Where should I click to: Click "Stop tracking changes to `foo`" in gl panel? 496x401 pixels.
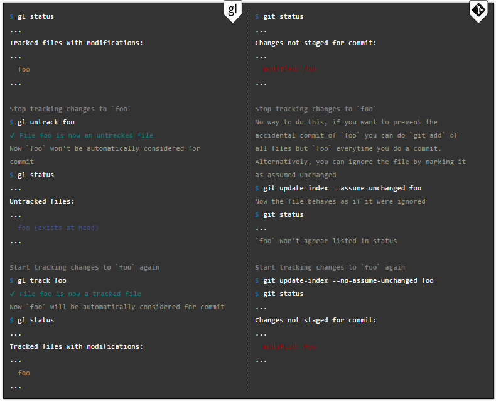coord(70,109)
